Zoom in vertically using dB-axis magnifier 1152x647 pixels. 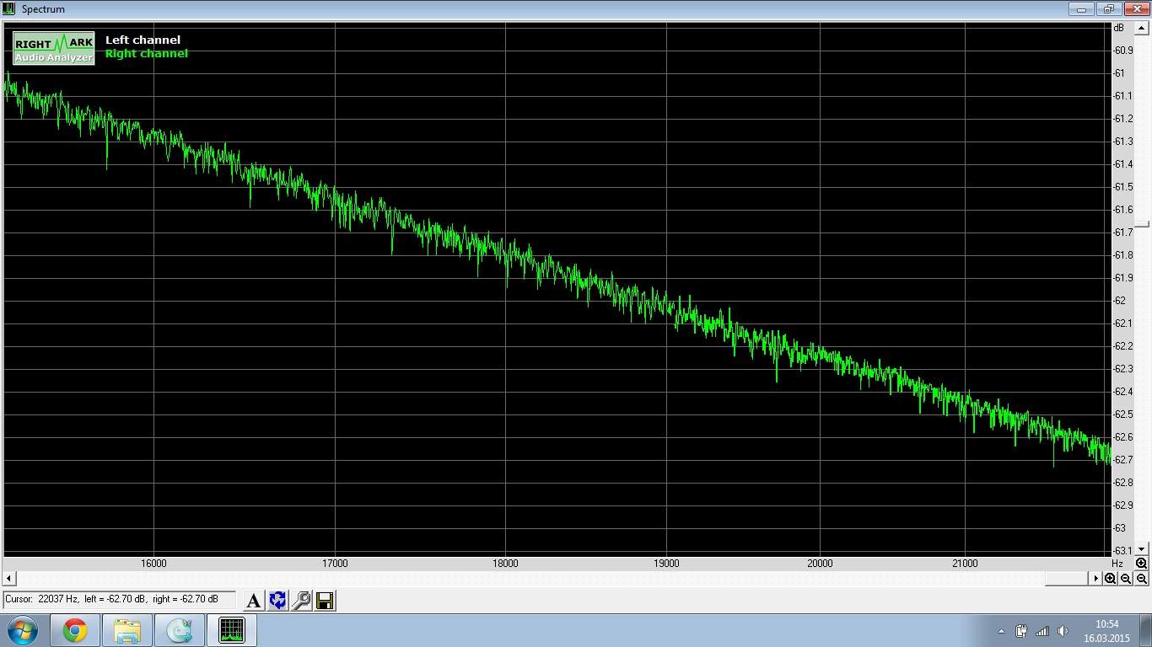click(1141, 564)
